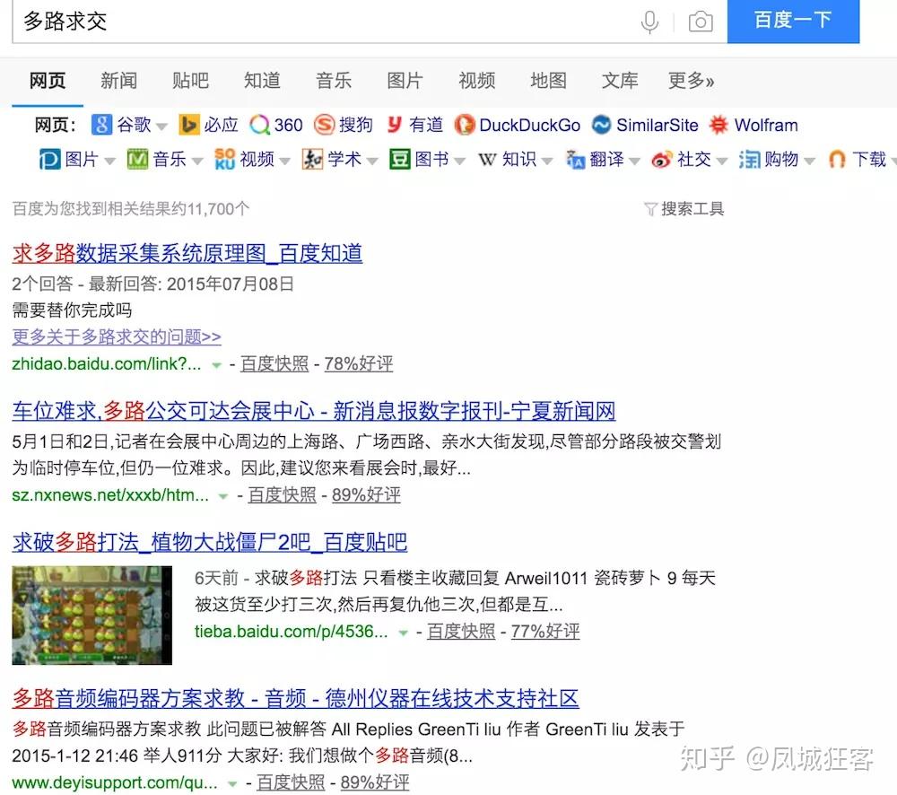Click the microphone voice search icon
This screenshot has width=897, height=795.
click(x=649, y=22)
